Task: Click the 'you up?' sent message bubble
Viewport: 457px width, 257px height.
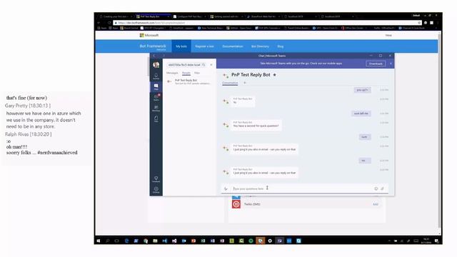Action: point(362,90)
